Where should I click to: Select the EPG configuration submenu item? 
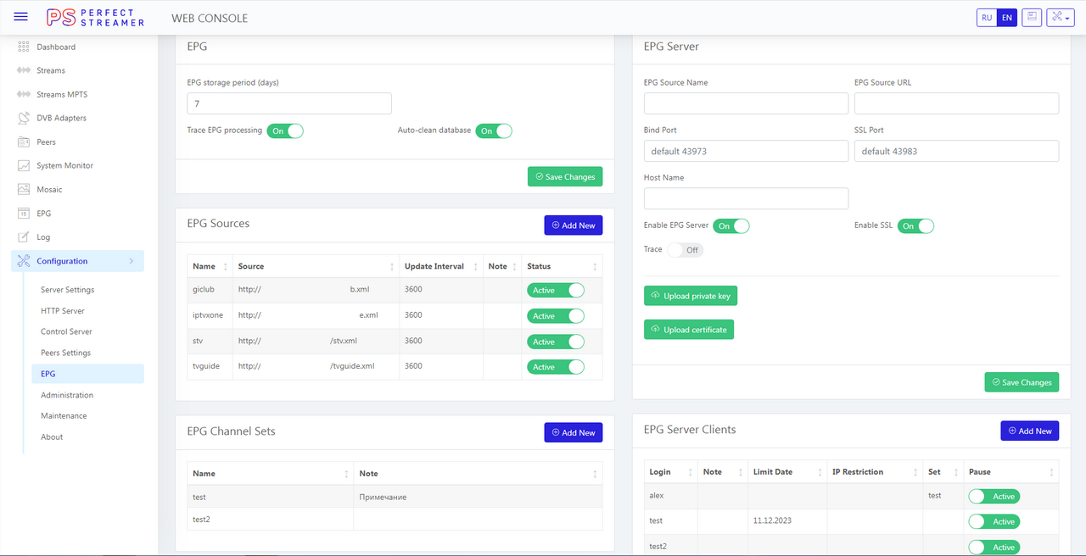(x=88, y=374)
